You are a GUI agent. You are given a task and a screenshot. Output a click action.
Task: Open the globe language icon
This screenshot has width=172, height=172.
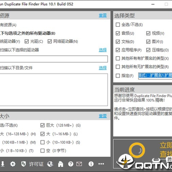click(x=50, y=164)
